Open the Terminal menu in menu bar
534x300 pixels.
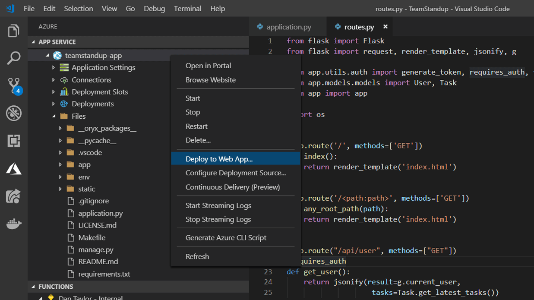[x=187, y=9]
